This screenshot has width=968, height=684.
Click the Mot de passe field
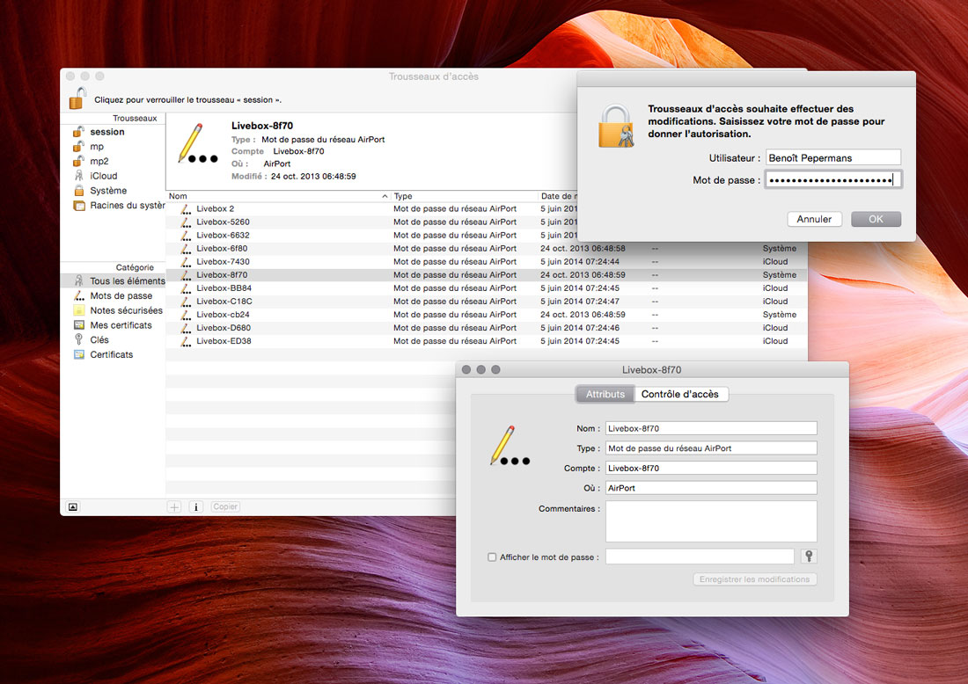click(x=832, y=180)
